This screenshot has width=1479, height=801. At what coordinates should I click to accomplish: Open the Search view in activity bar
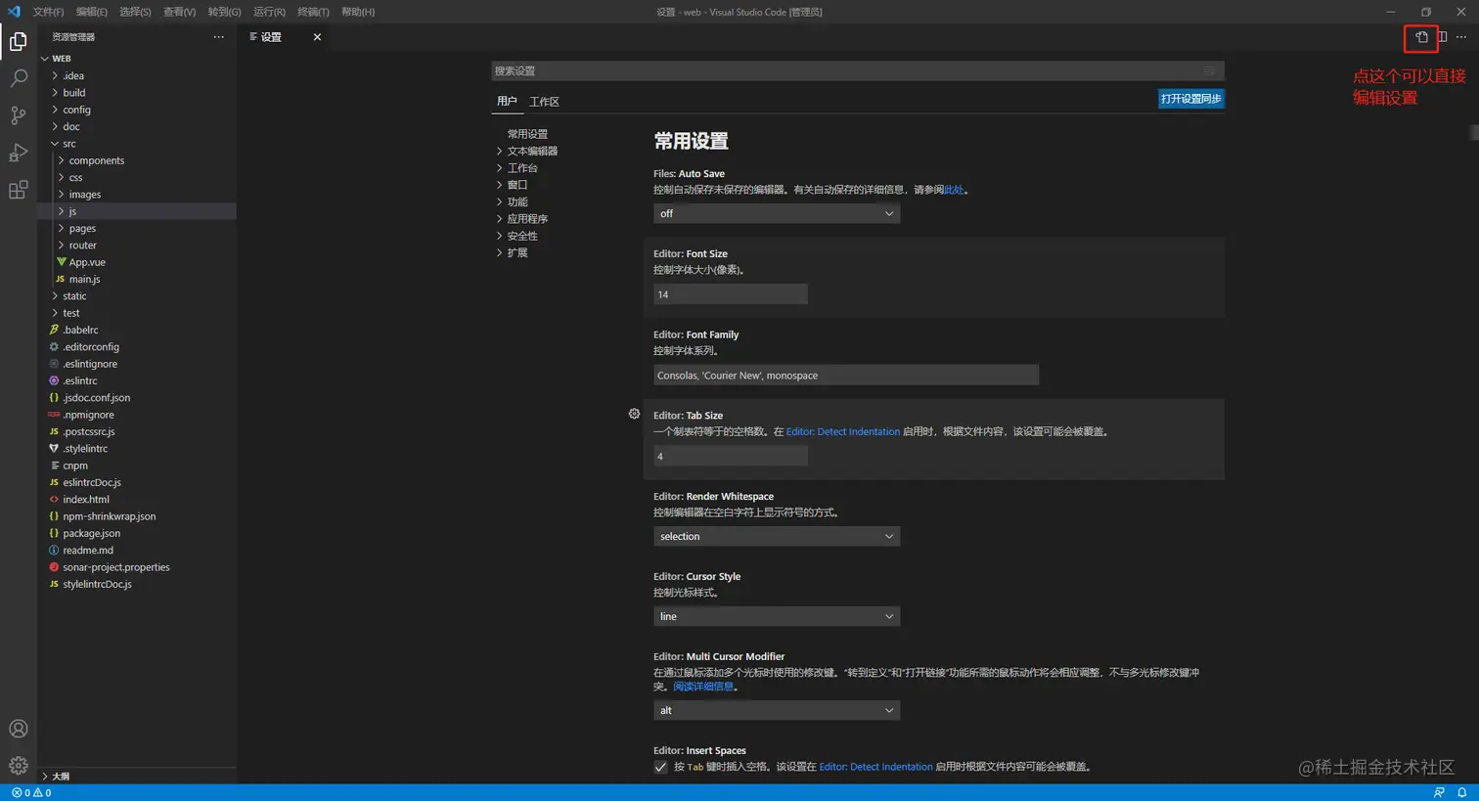[18, 78]
